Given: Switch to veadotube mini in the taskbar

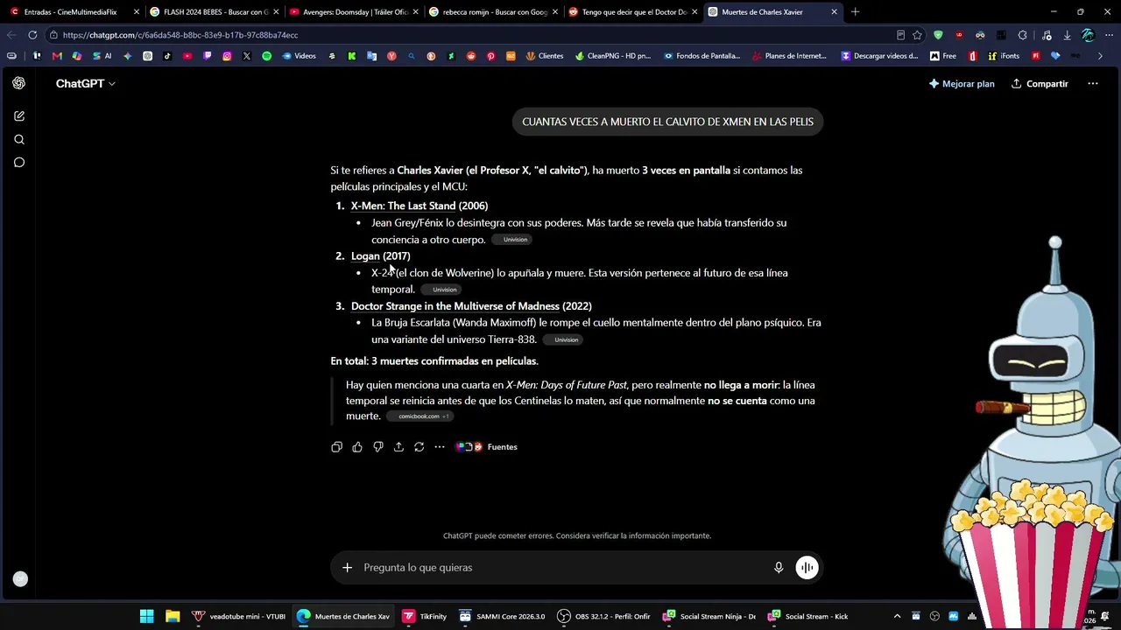Looking at the screenshot, I should [239, 616].
